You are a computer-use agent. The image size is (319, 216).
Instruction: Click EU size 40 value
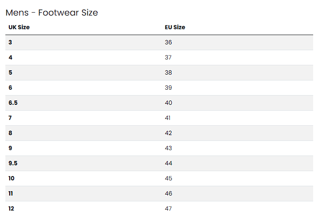168,103
